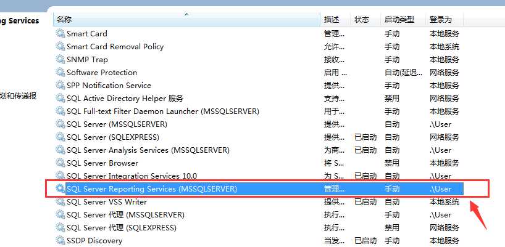Image resolution: width=505 pixels, height=247 pixels.
Task: Click 禁用 startup type of SQL Server 代理 (SQLEXPRESS)
Action: [x=391, y=228]
